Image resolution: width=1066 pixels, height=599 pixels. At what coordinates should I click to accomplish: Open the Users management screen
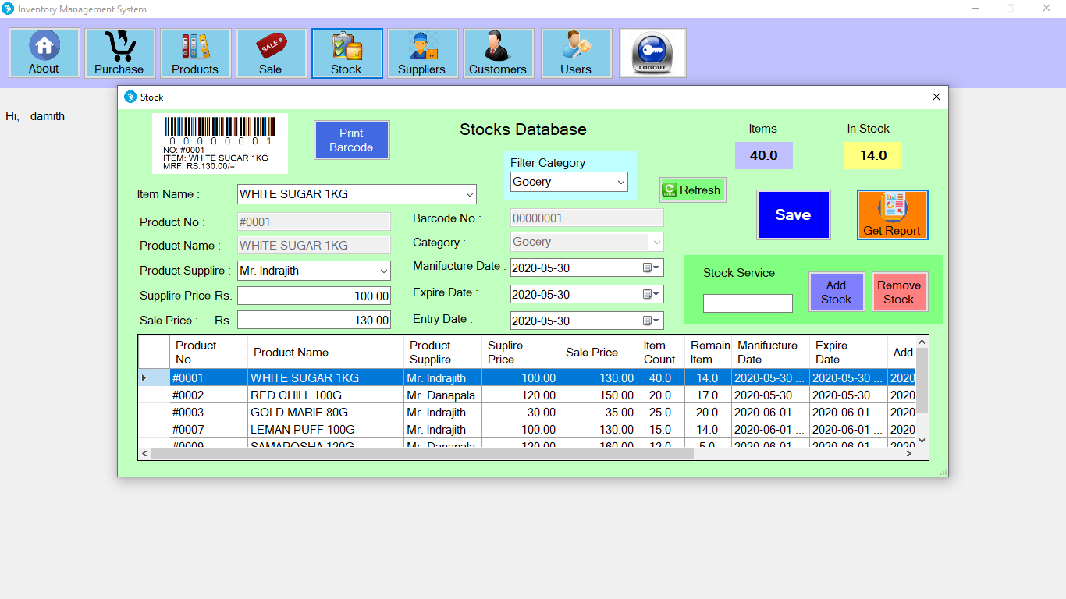click(x=576, y=52)
